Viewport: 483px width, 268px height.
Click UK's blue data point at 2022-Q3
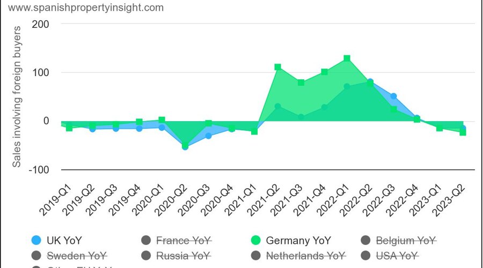click(x=393, y=96)
